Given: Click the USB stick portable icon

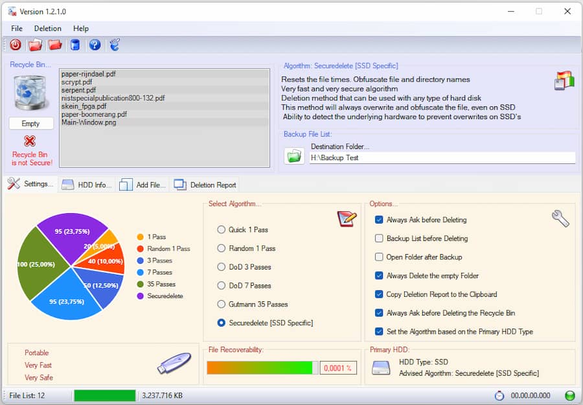Looking at the screenshot, I should coord(174,363).
